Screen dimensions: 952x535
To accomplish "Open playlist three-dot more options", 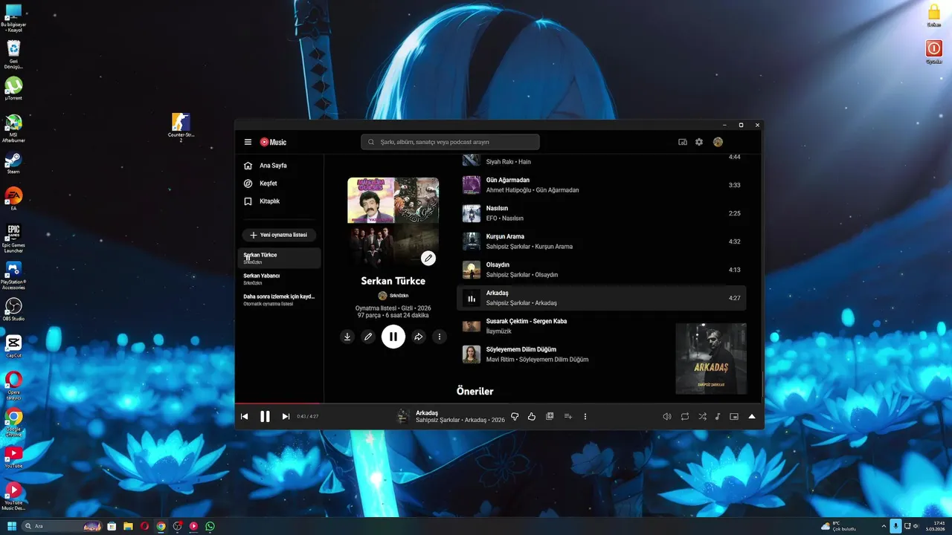I will tap(440, 337).
